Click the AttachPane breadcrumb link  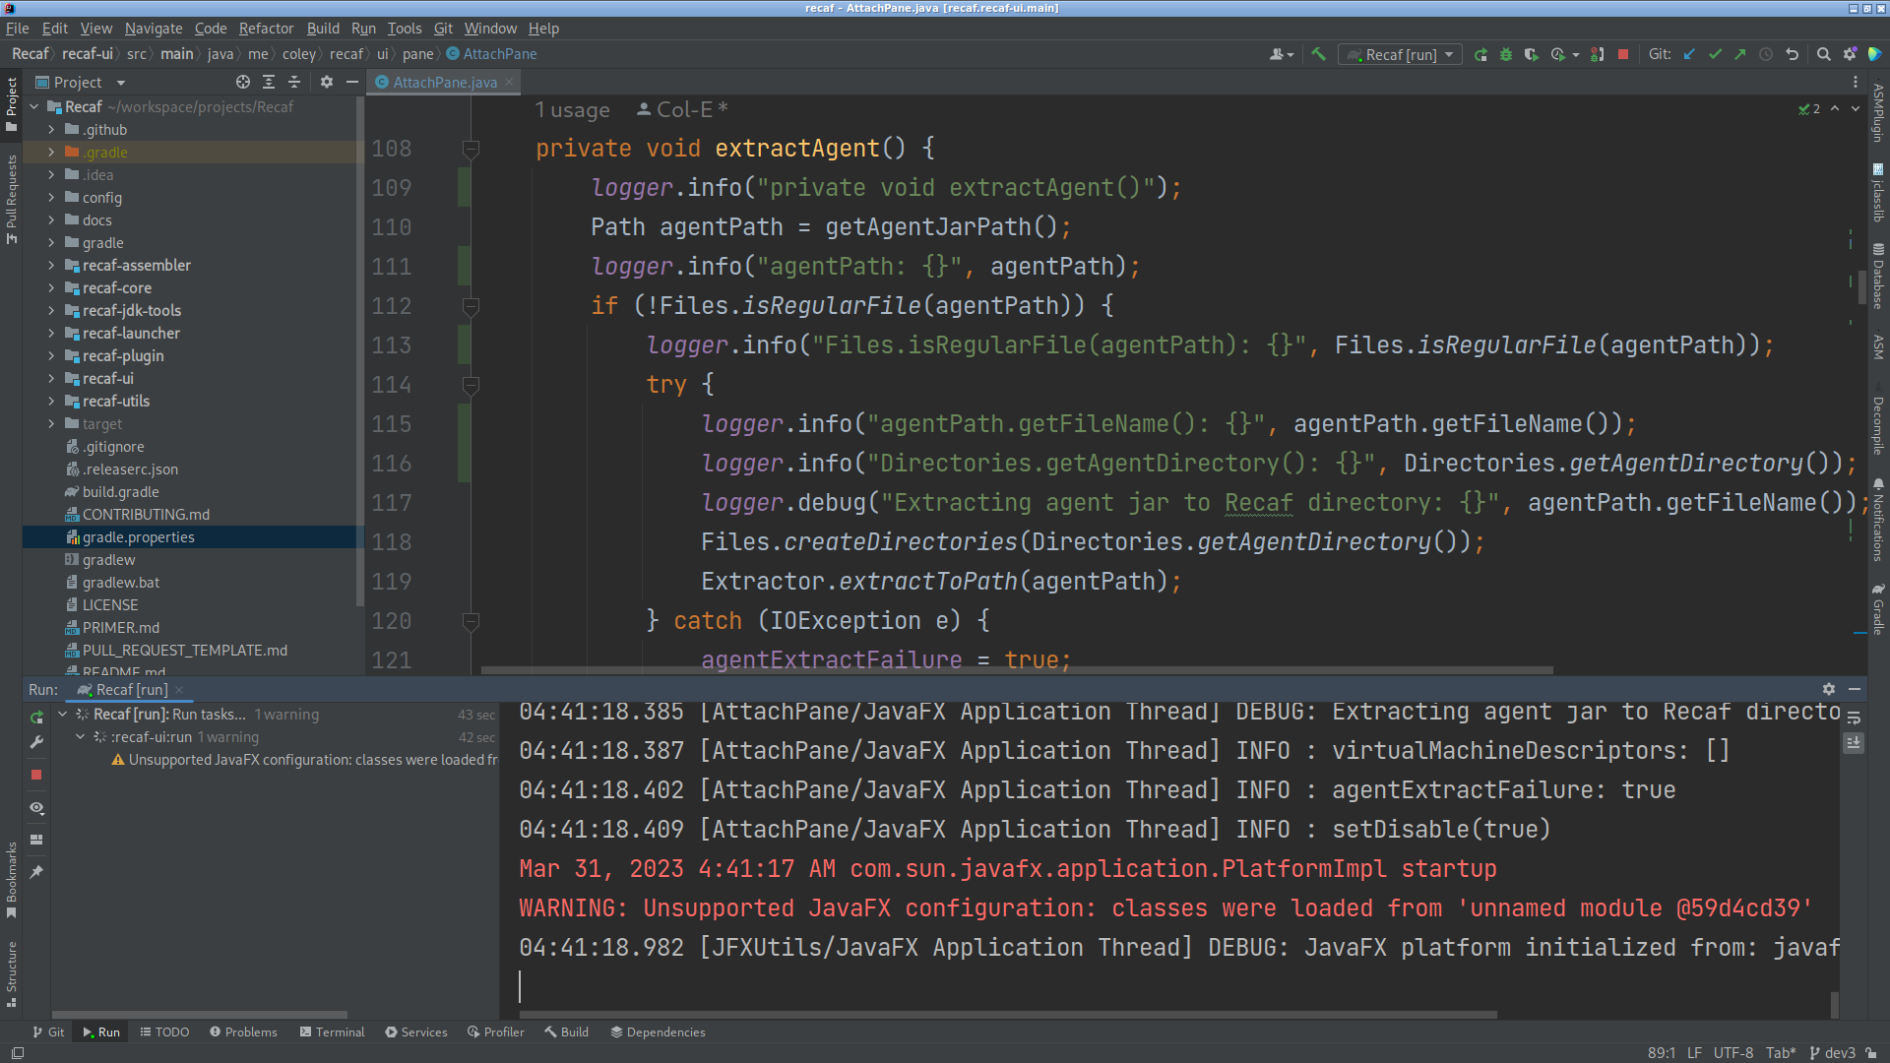[x=497, y=54]
